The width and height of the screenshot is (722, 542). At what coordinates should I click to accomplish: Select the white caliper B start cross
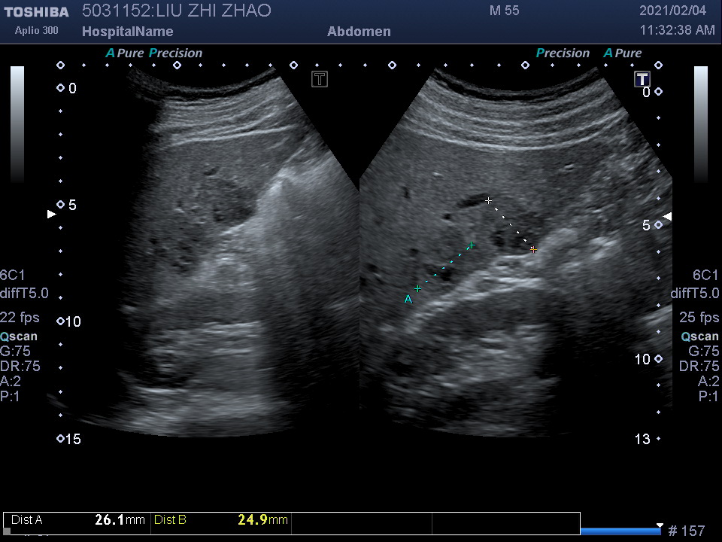coord(489,201)
